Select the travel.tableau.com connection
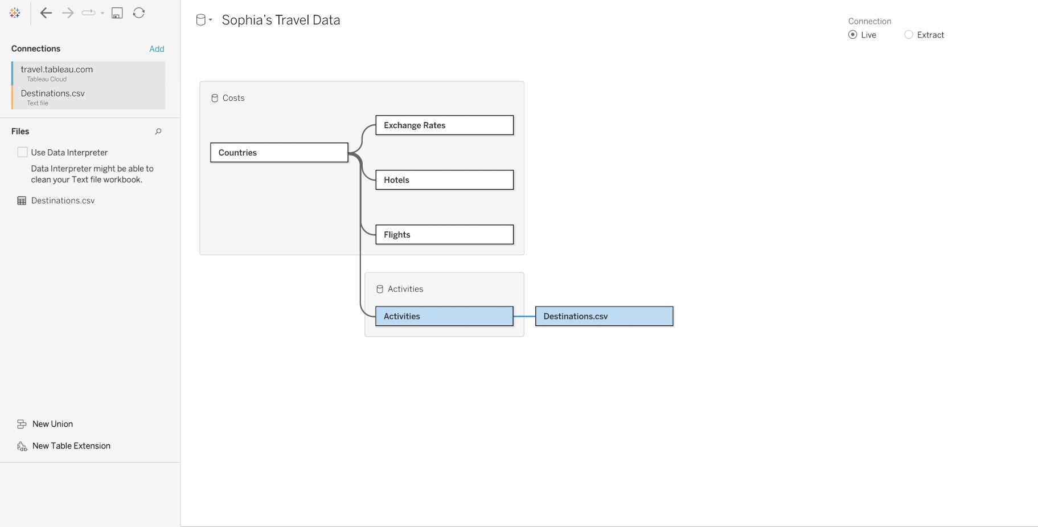This screenshot has height=527, width=1038. click(x=88, y=73)
